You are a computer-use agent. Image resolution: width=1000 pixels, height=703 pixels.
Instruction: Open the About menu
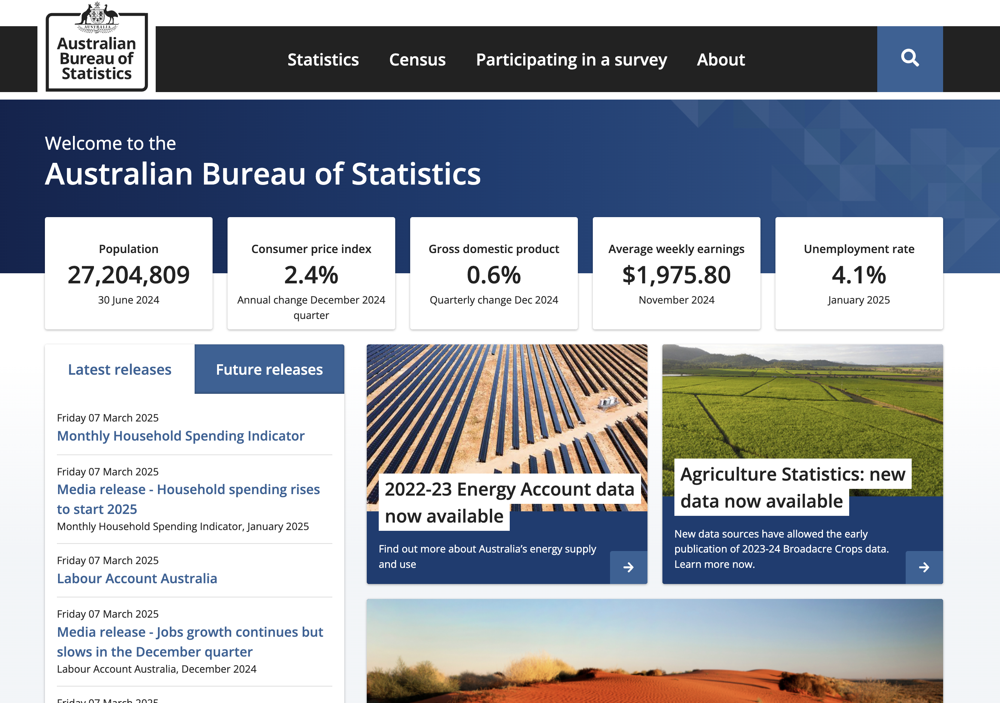pyautogui.click(x=720, y=60)
